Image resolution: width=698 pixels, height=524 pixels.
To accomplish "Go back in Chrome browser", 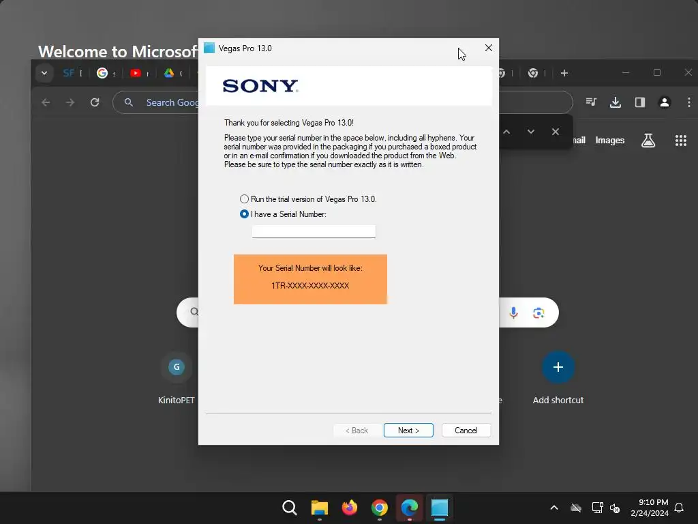I will click(x=46, y=102).
